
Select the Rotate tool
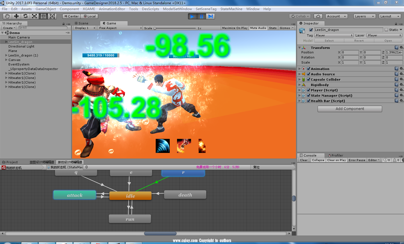click(x=26, y=16)
